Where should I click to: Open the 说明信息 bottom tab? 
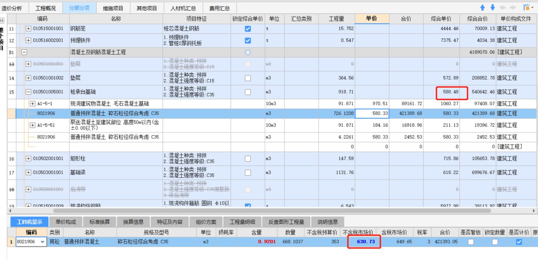click(x=327, y=222)
